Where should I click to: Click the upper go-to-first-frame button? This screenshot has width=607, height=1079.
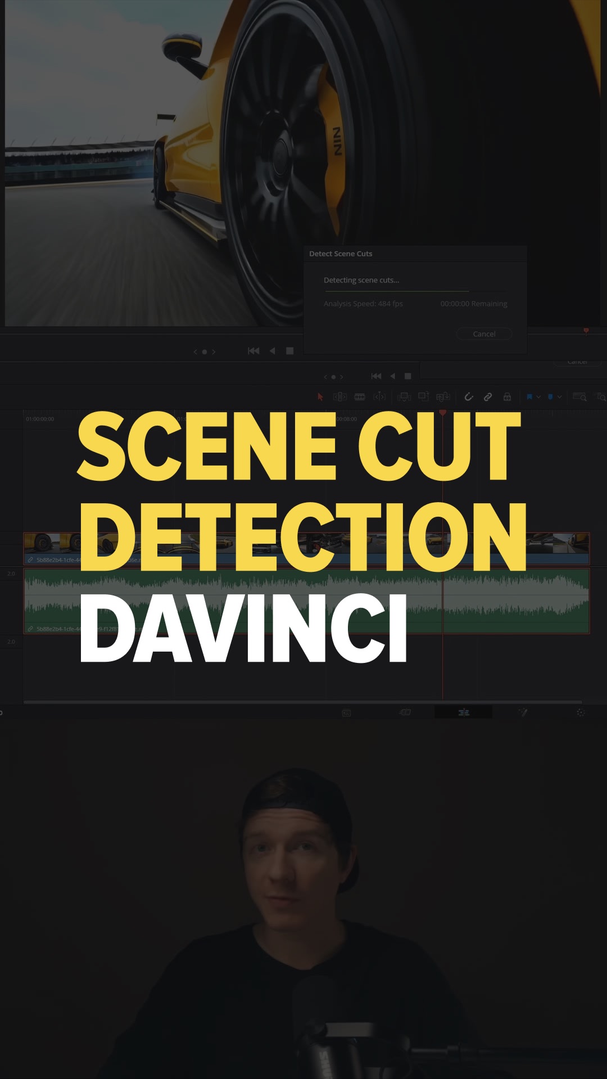[253, 351]
